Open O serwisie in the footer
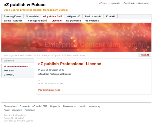This screenshot has height=123, width=153. [x=25, y=106]
